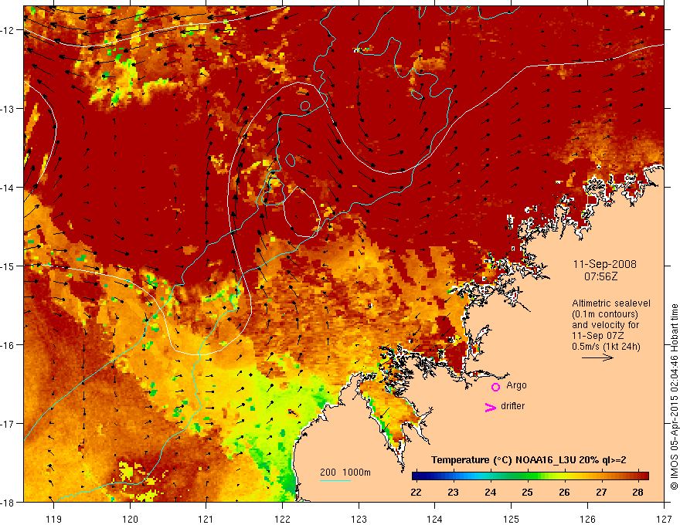Click the longitude axis label "120"
Viewport: 680px width, 525px height.
pos(130,519)
